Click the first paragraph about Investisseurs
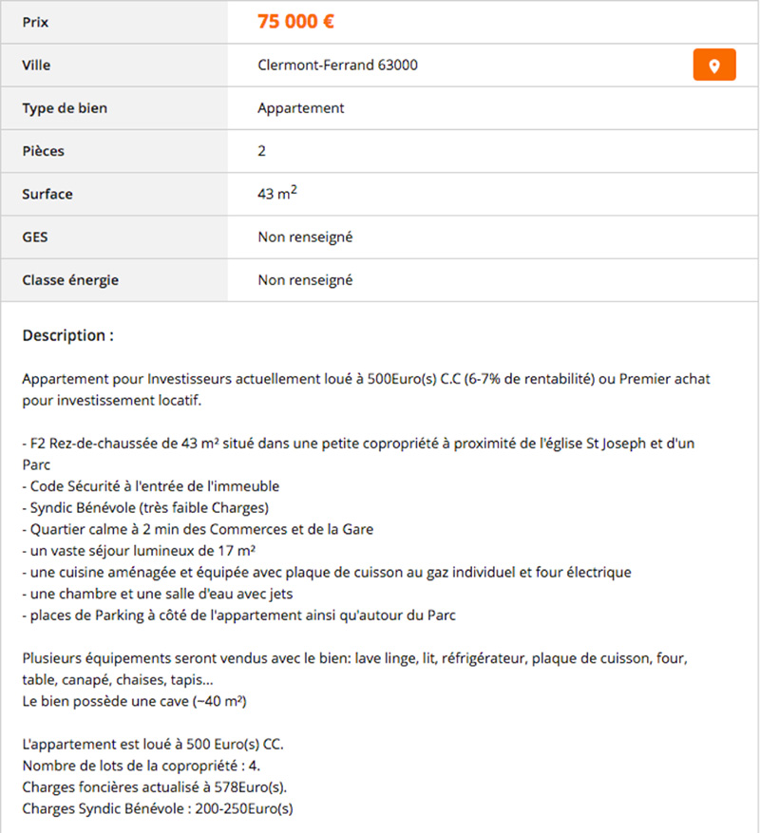The width and height of the screenshot is (760, 833). coord(366,389)
